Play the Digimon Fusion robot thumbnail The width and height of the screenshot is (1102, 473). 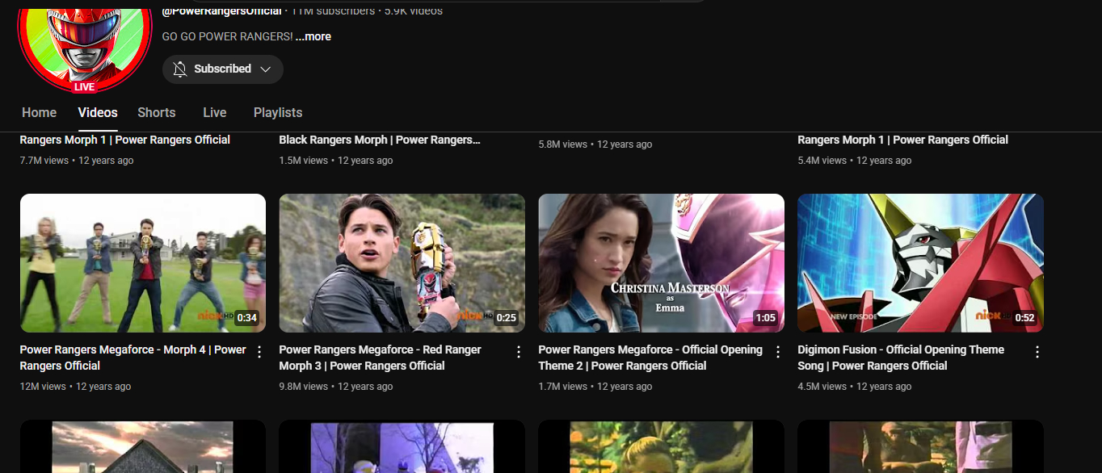tap(920, 262)
